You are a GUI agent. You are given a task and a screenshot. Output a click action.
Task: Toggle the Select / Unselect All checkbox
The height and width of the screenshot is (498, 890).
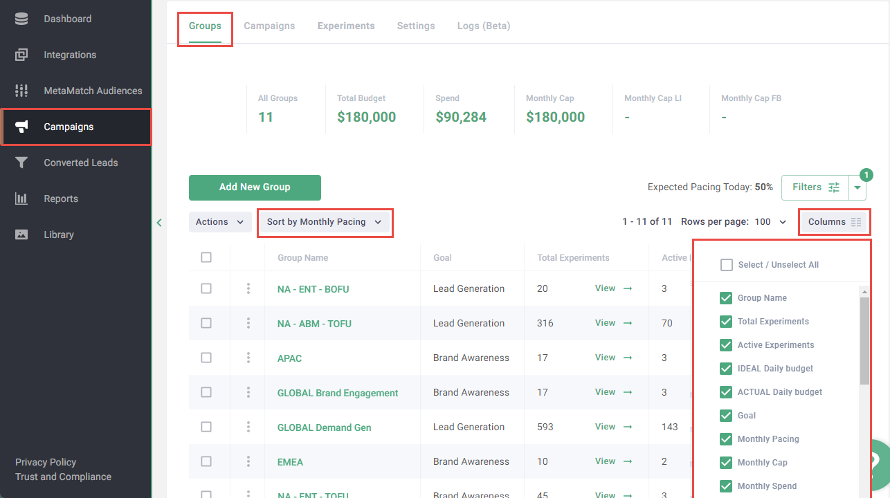click(725, 264)
